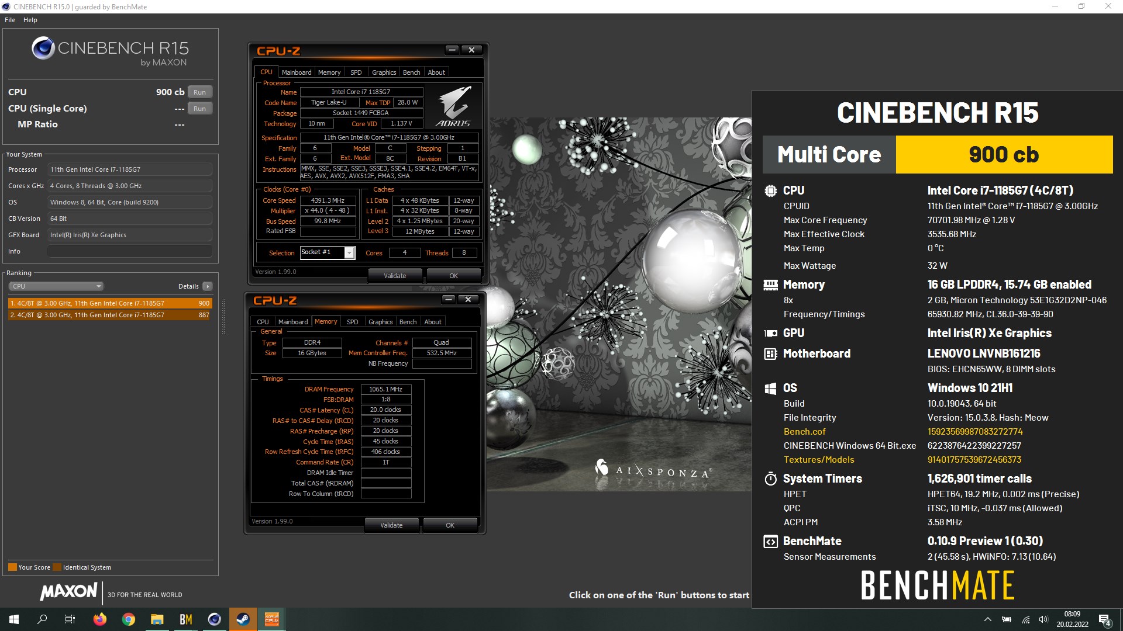Viewport: 1123px width, 631px height.
Task: Open the Ranking CPU dropdown
Action: tap(56, 286)
